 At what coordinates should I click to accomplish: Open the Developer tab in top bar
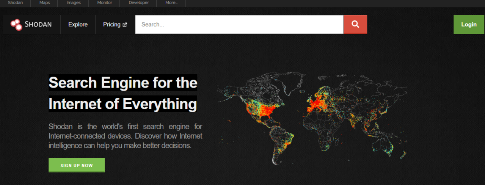138,3
